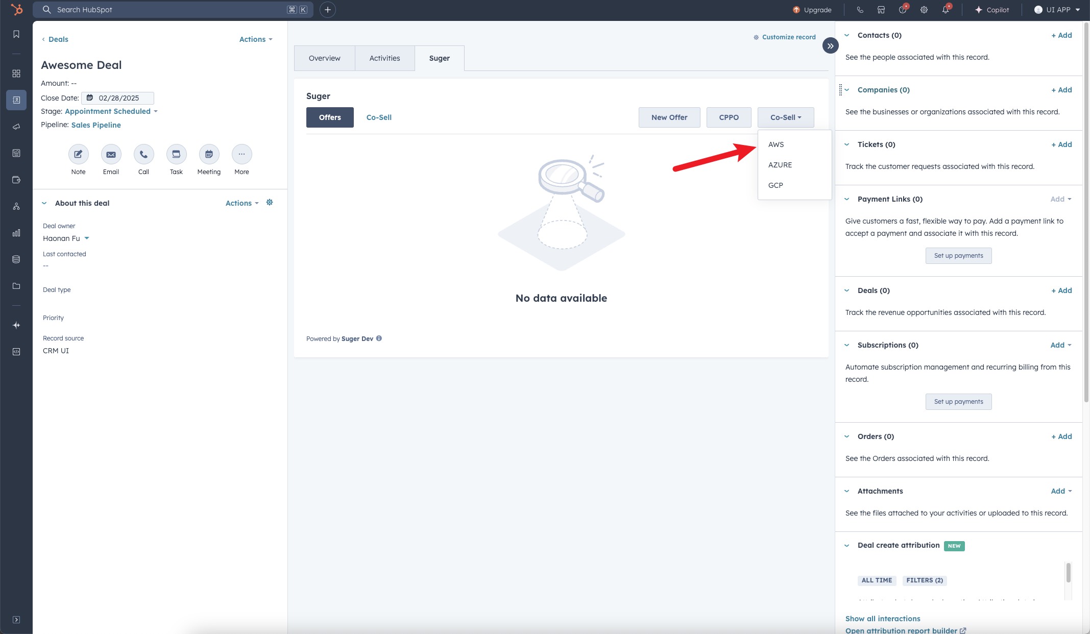This screenshot has width=1090, height=634.
Task: Collapse the right sidebar with double-arrow icon
Action: pos(830,46)
